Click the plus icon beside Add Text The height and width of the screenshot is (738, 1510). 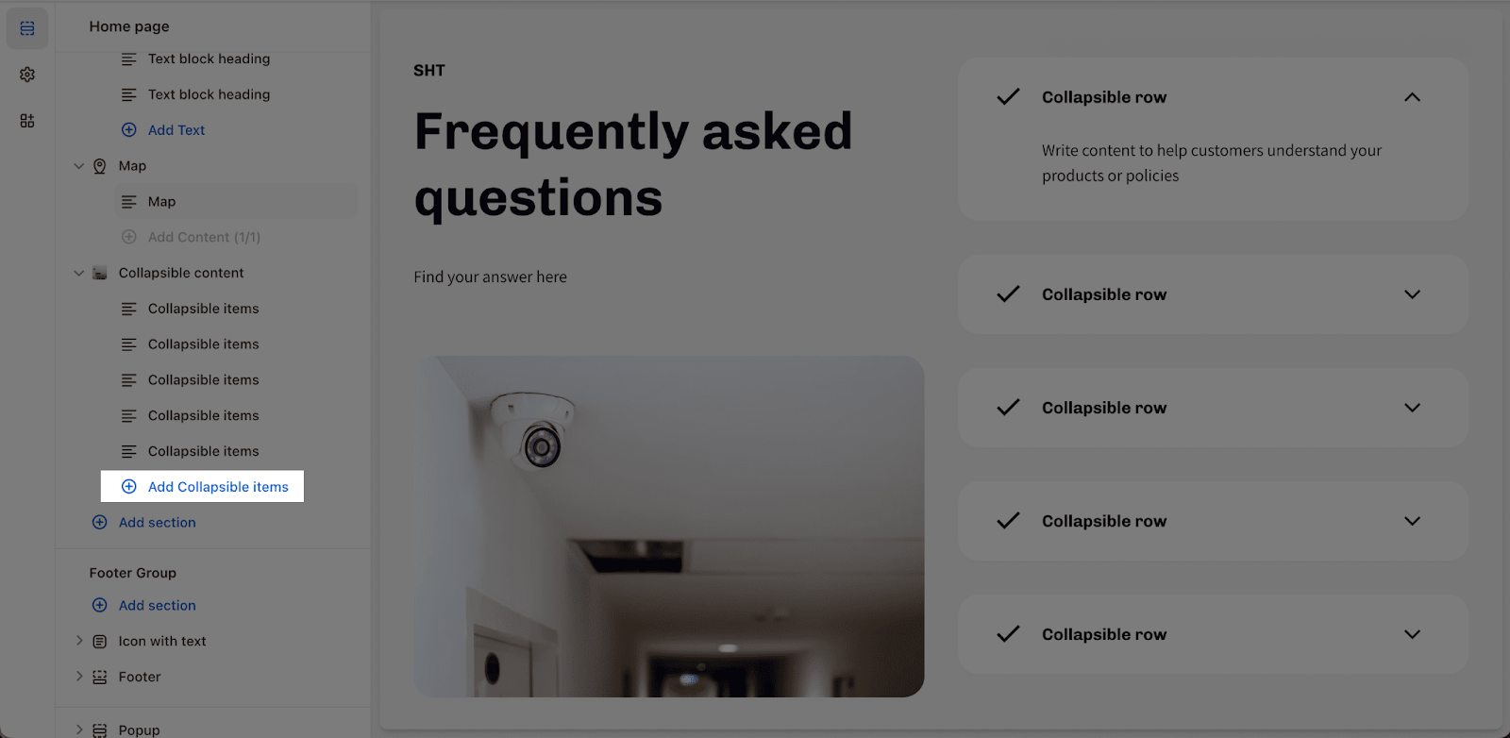[129, 130]
